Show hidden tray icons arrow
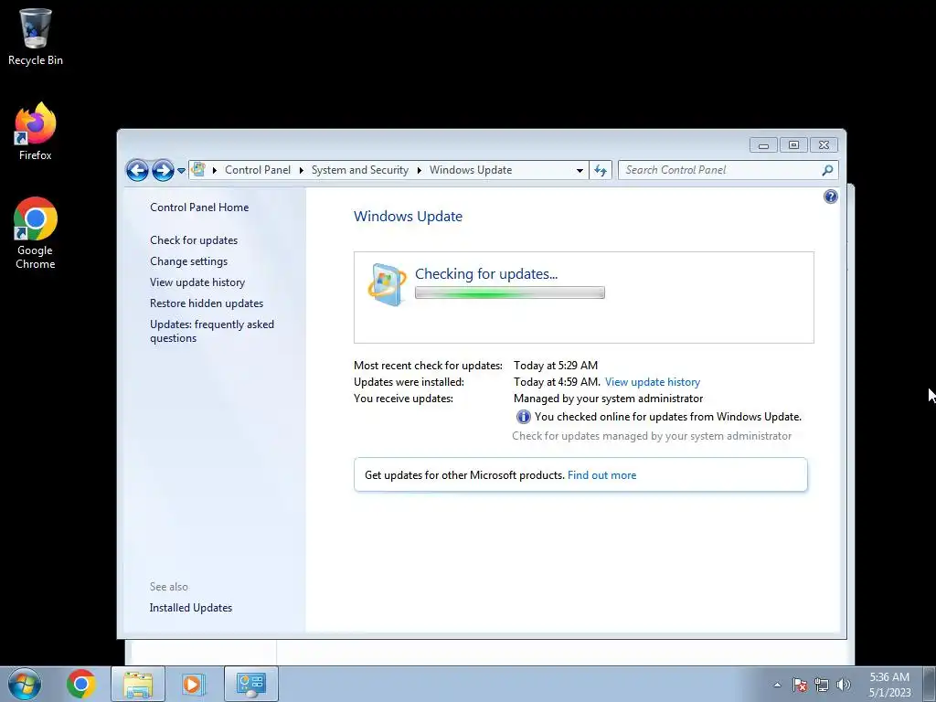 [x=777, y=685]
